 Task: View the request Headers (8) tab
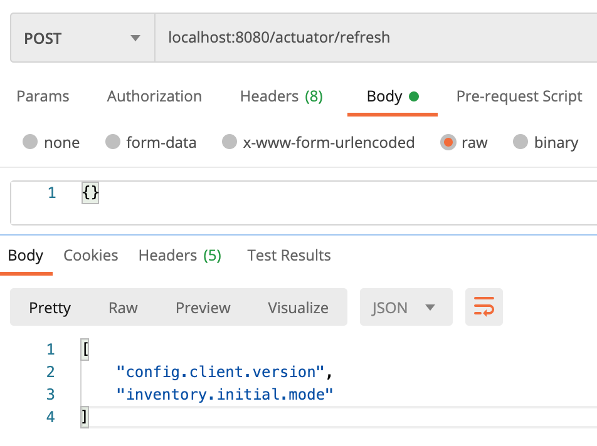(281, 96)
